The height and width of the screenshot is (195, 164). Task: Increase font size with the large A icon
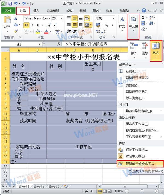tap(49, 26)
